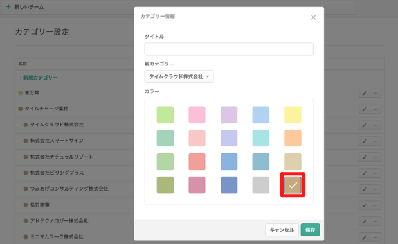This screenshot has width=398, height=244.
Task: Edit 株式会社ビリングプラス with its pencil icon
Action: coord(365,173)
